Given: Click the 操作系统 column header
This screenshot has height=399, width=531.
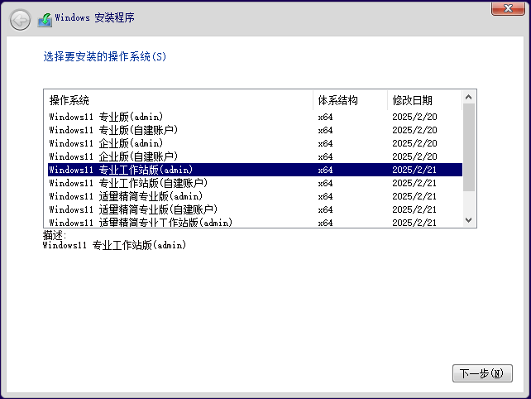Looking at the screenshot, I should pyautogui.click(x=179, y=100).
